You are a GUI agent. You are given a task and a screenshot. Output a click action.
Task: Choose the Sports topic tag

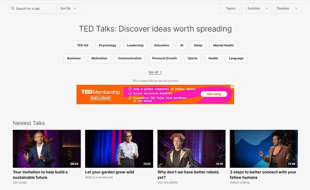pyautogui.click(x=193, y=58)
